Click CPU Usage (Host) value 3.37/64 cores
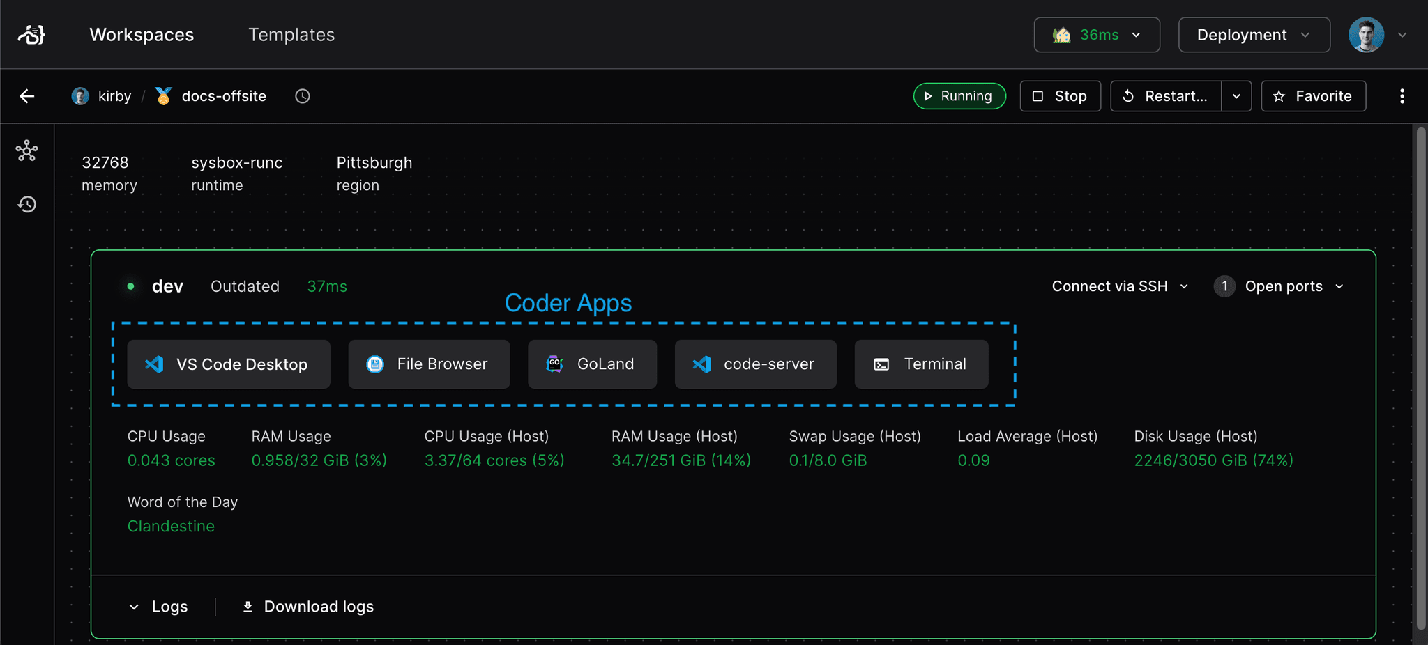Image resolution: width=1428 pixels, height=645 pixels. click(494, 460)
